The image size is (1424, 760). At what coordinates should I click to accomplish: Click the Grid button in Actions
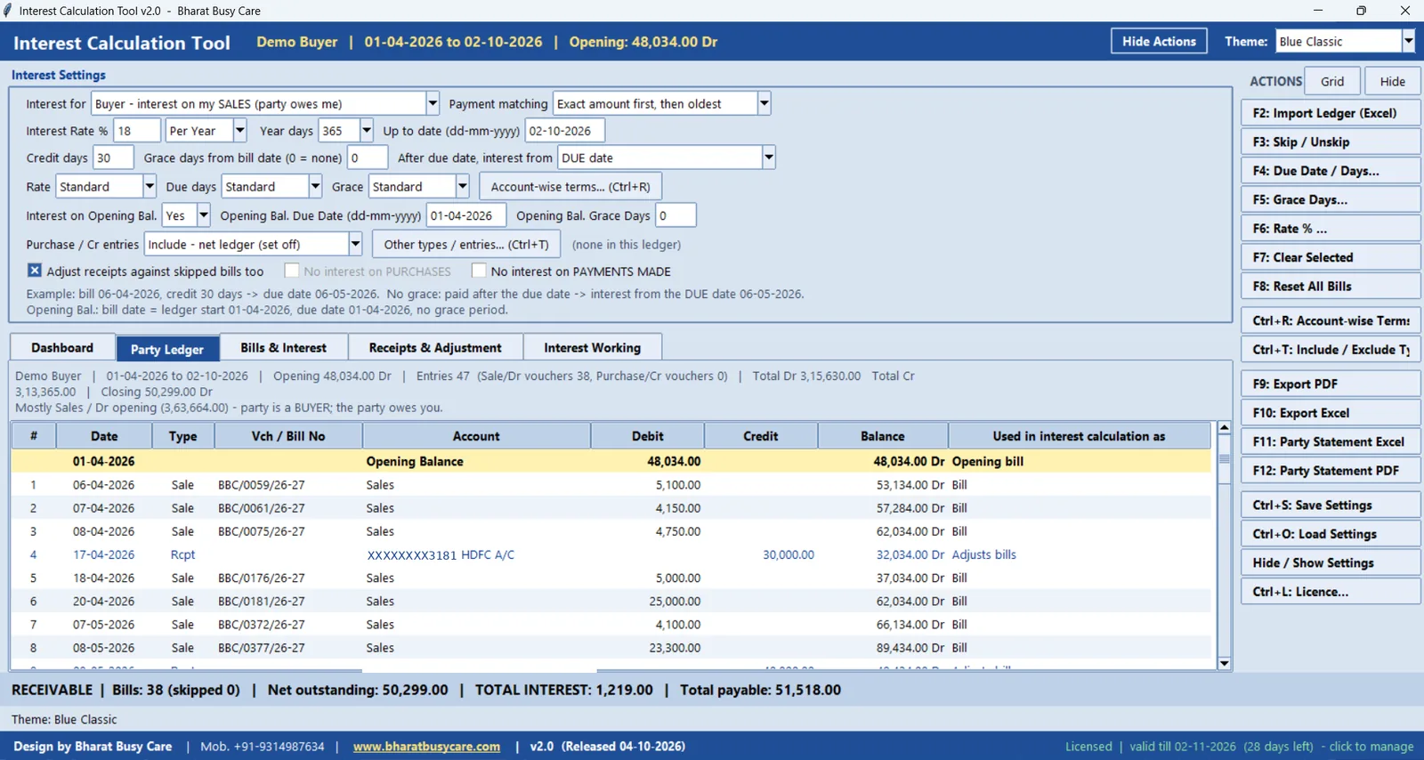(x=1332, y=81)
